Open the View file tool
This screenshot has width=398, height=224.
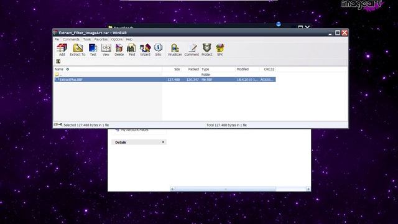click(x=106, y=50)
